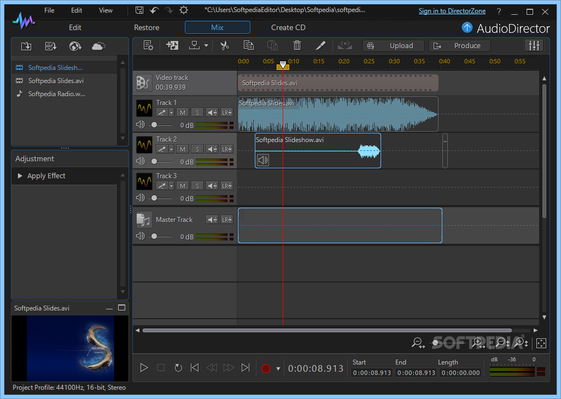Toggle loop playback button
The height and width of the screenshot is (399, 561).
point(178,367)
